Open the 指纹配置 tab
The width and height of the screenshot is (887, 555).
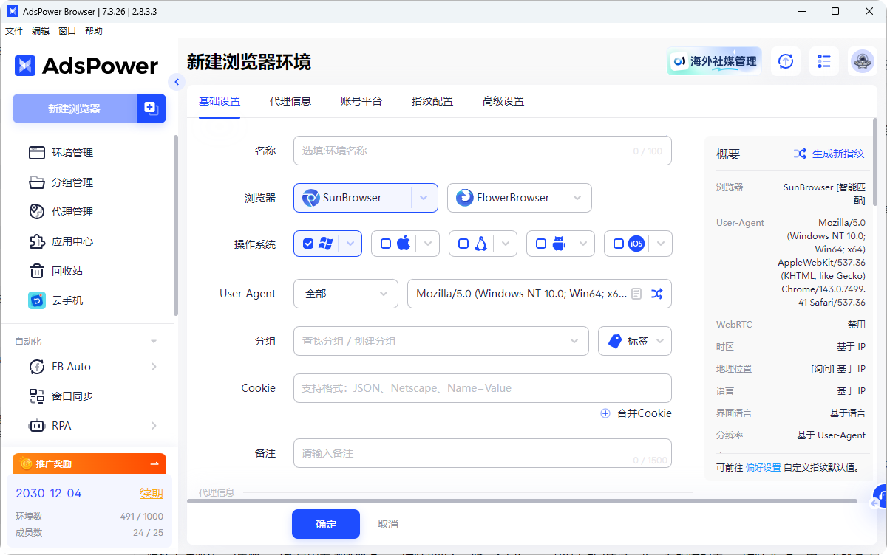pos(432,101)
